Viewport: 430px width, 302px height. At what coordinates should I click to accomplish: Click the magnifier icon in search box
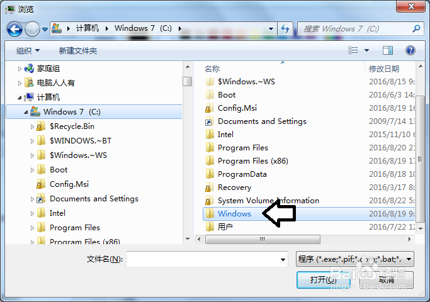click(416, 28)
